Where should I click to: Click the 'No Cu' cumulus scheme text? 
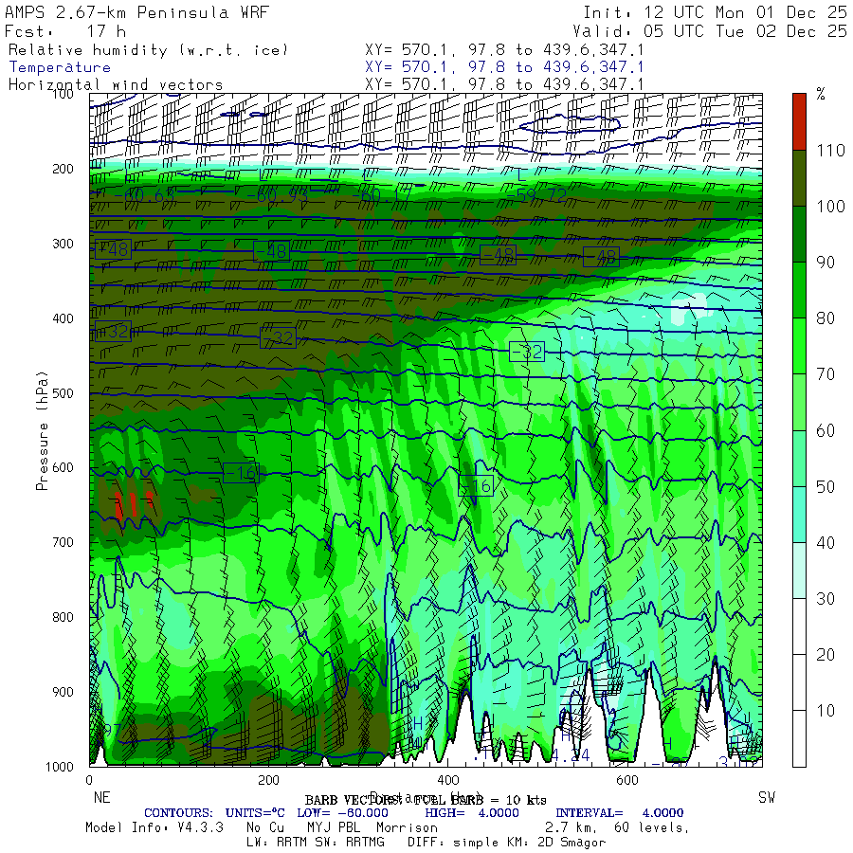[x=265, y=827]
